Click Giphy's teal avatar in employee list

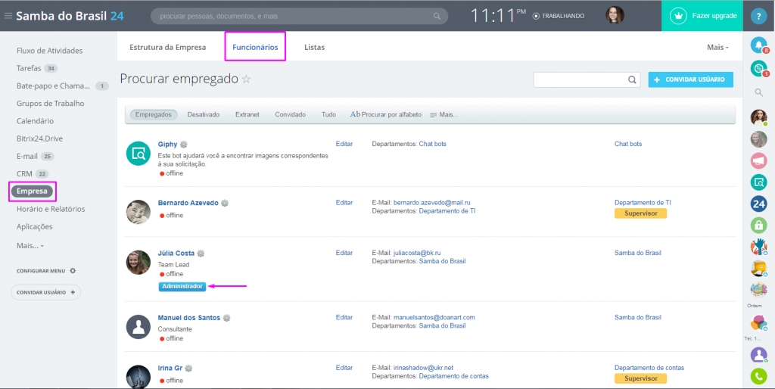(139, 153)
